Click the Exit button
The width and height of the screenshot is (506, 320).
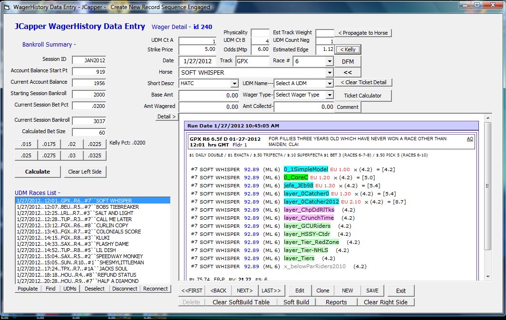pyautogui.click(x=401, y=291)
